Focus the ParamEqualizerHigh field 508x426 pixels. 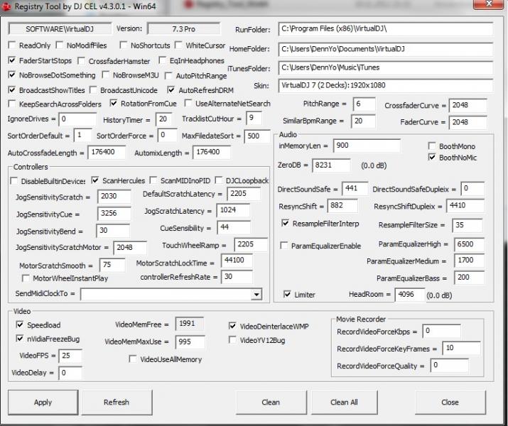click(469, 244)
